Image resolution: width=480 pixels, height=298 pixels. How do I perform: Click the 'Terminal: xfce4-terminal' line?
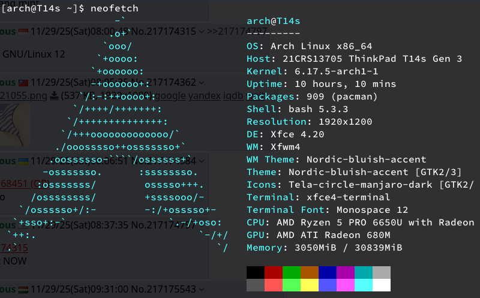click(319, 197)
